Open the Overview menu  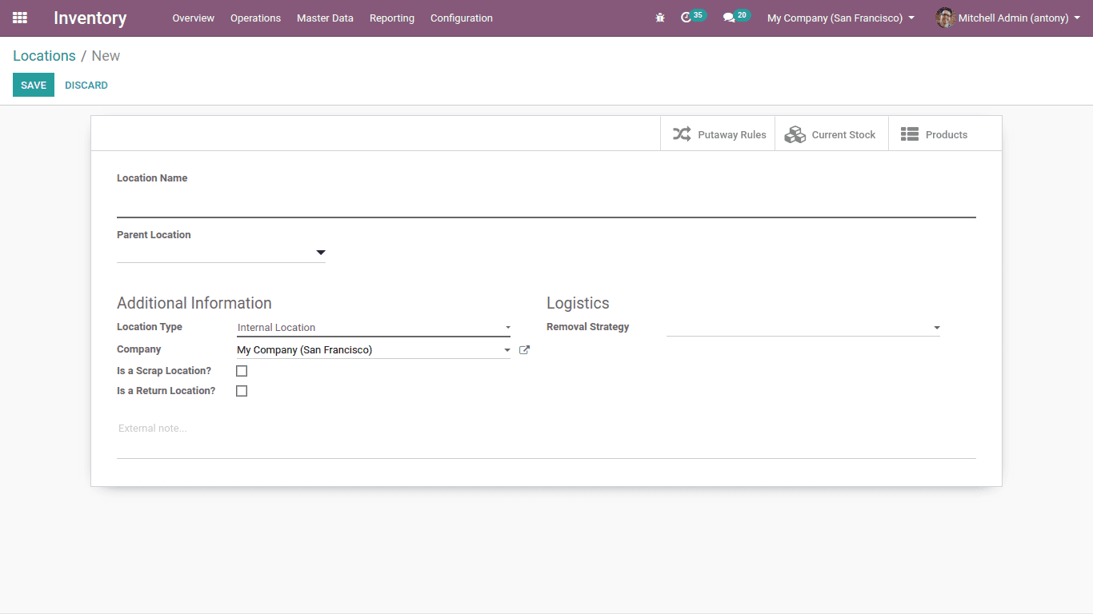point(194,18)
